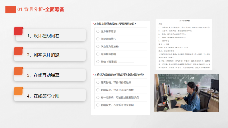Click the 1、设计在线问卷 card
This screenshot has width=228, height=128.
tap(51, 35)
